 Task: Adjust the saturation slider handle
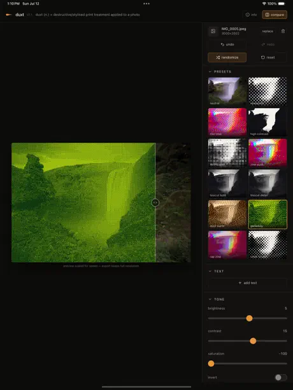pos(211,363)
